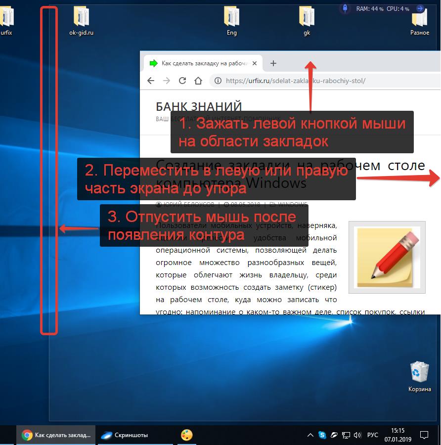441x445 pixels.
Task: Open the Eng desktop folder
Action: (231, 21)
